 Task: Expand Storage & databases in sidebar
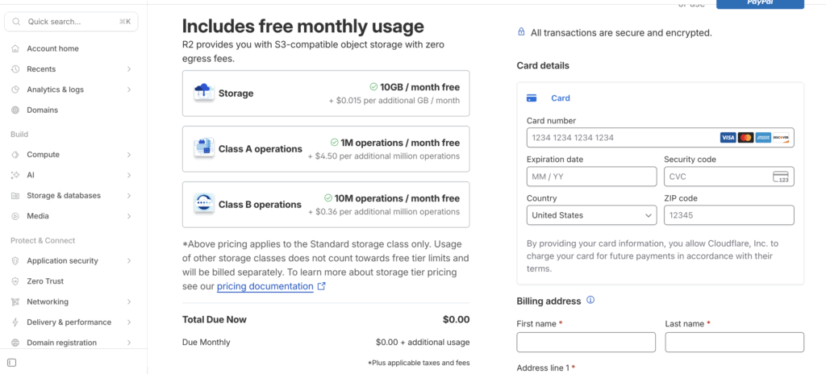[129, 196]
